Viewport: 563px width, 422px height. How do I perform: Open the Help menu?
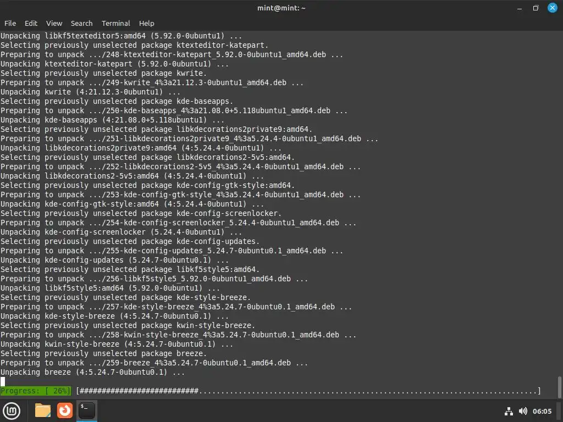[x=146, y=23]
